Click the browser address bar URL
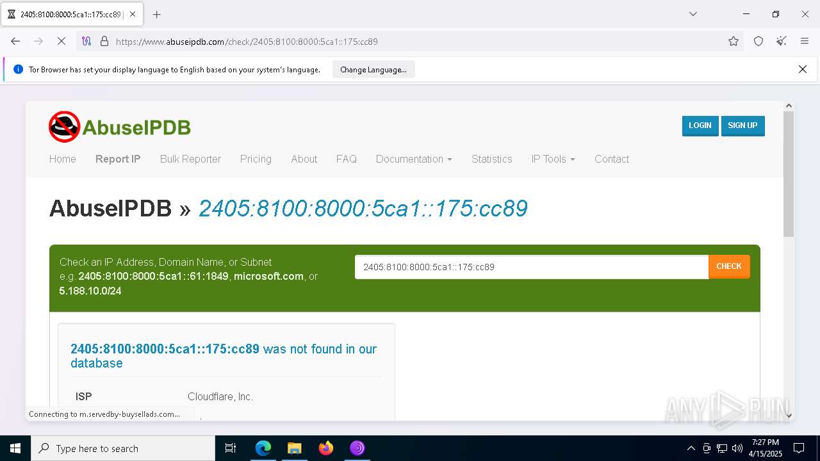Image resolution: width=820 pixels, height=461 pixels. click(247, 42)
